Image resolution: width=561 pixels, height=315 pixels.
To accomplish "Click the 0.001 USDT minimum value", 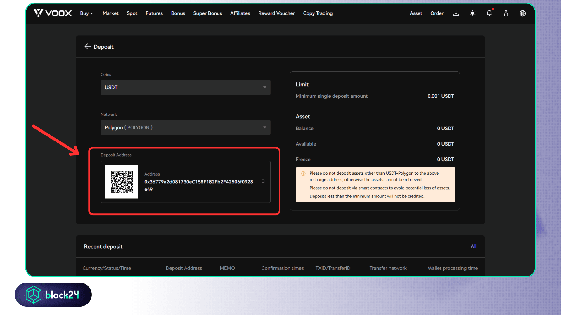I will tap(441, 96).
